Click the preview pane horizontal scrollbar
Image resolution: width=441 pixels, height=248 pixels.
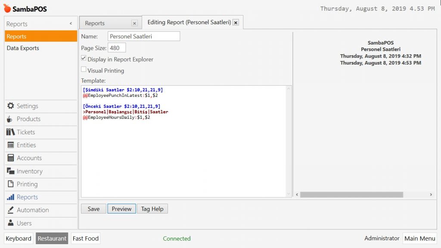(351, 195)
